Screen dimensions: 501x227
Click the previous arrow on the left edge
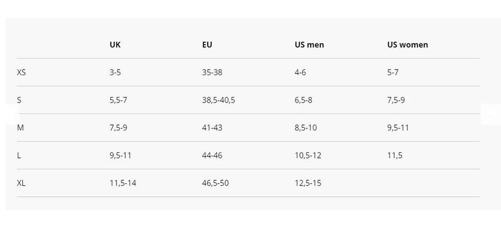[10, 114]
